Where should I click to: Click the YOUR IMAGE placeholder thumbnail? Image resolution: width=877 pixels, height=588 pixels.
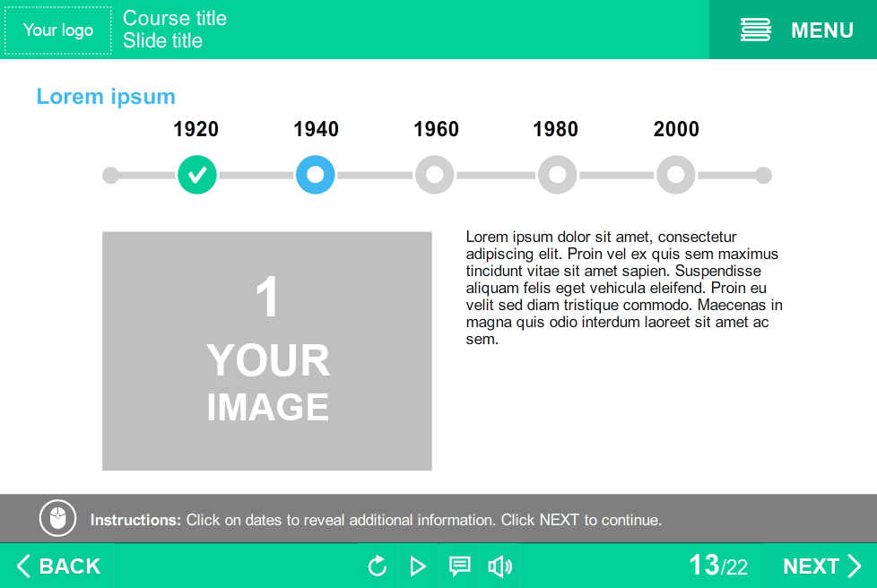[x=267, y=351]
